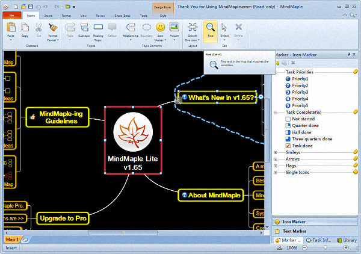Screen dimensions: 361x254
Task: Expand the Smileys marker group
Action: coord(276,152)
